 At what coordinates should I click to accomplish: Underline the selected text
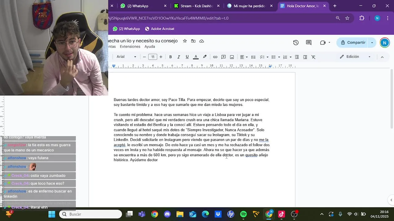pyautogui.click(x=187, y=57)
